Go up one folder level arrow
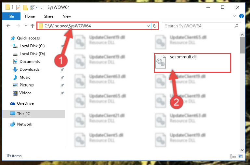Viewport: 250px width, 165px height. (33, 26)
